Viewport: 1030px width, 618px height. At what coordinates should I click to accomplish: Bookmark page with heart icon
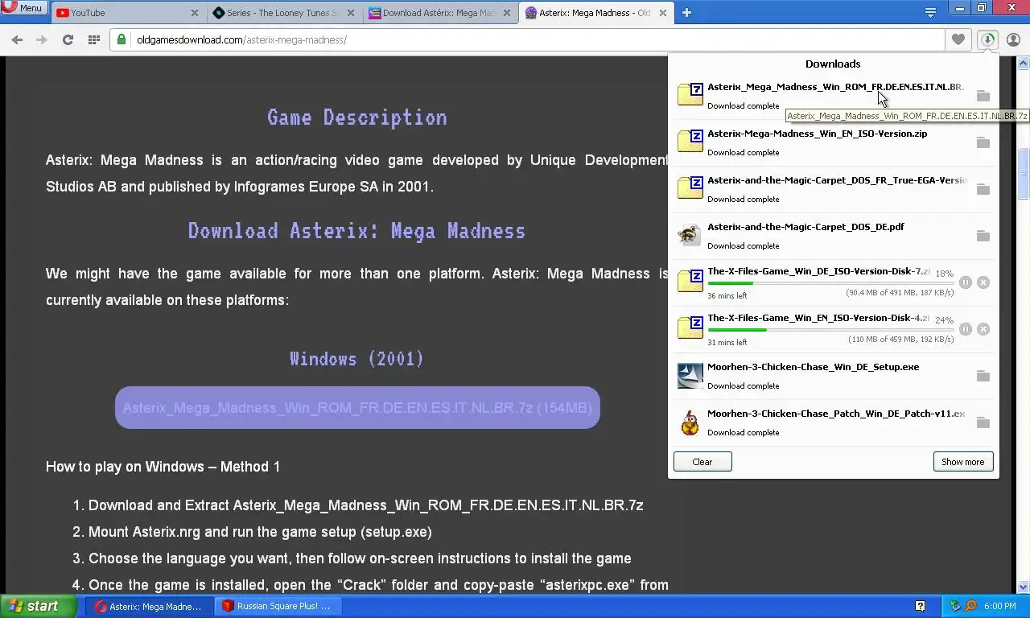coord(958,39)
